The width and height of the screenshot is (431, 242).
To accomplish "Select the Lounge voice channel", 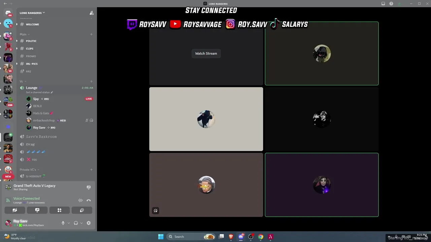I will pyautogui.click(x=56, y=89).
